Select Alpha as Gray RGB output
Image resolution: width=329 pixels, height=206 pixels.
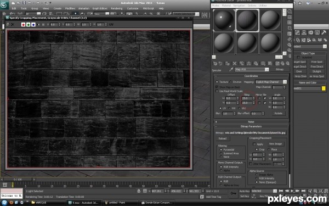[x=221, y=185]
